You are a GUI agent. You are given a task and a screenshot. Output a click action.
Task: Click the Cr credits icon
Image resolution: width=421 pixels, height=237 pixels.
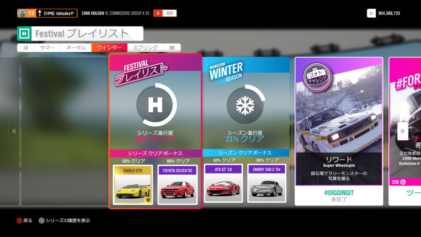pos(371,13)
